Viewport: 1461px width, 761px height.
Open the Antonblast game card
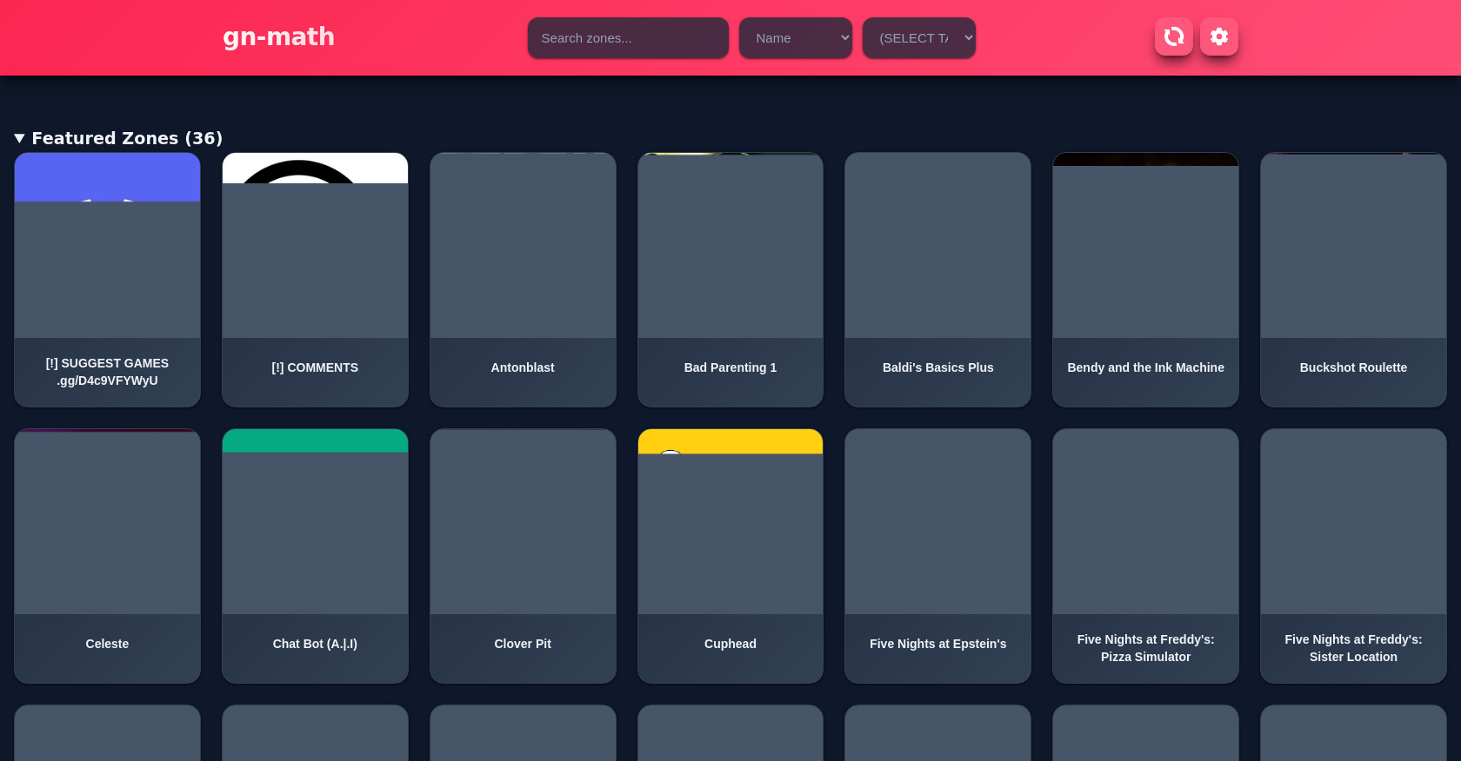(523, 280)
